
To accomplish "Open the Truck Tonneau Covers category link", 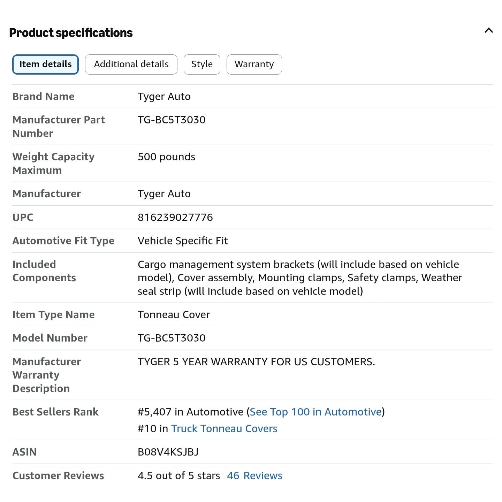I will pos(224,428).
